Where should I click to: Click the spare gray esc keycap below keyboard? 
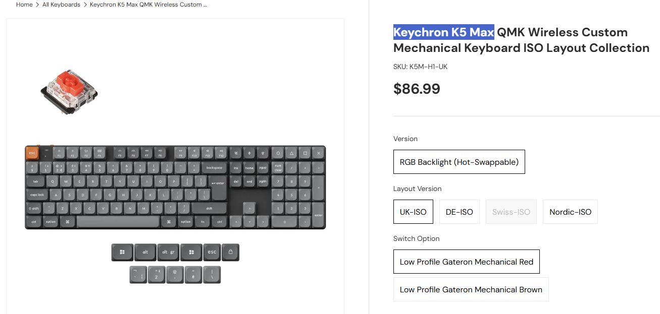pos(212,252)
